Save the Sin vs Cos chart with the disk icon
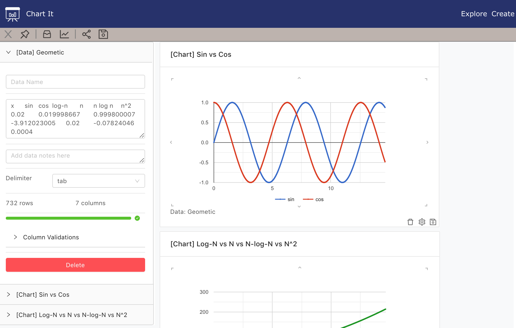Viewport: 516px width, 328px height. pyautogui.click(x=433, y=222)
